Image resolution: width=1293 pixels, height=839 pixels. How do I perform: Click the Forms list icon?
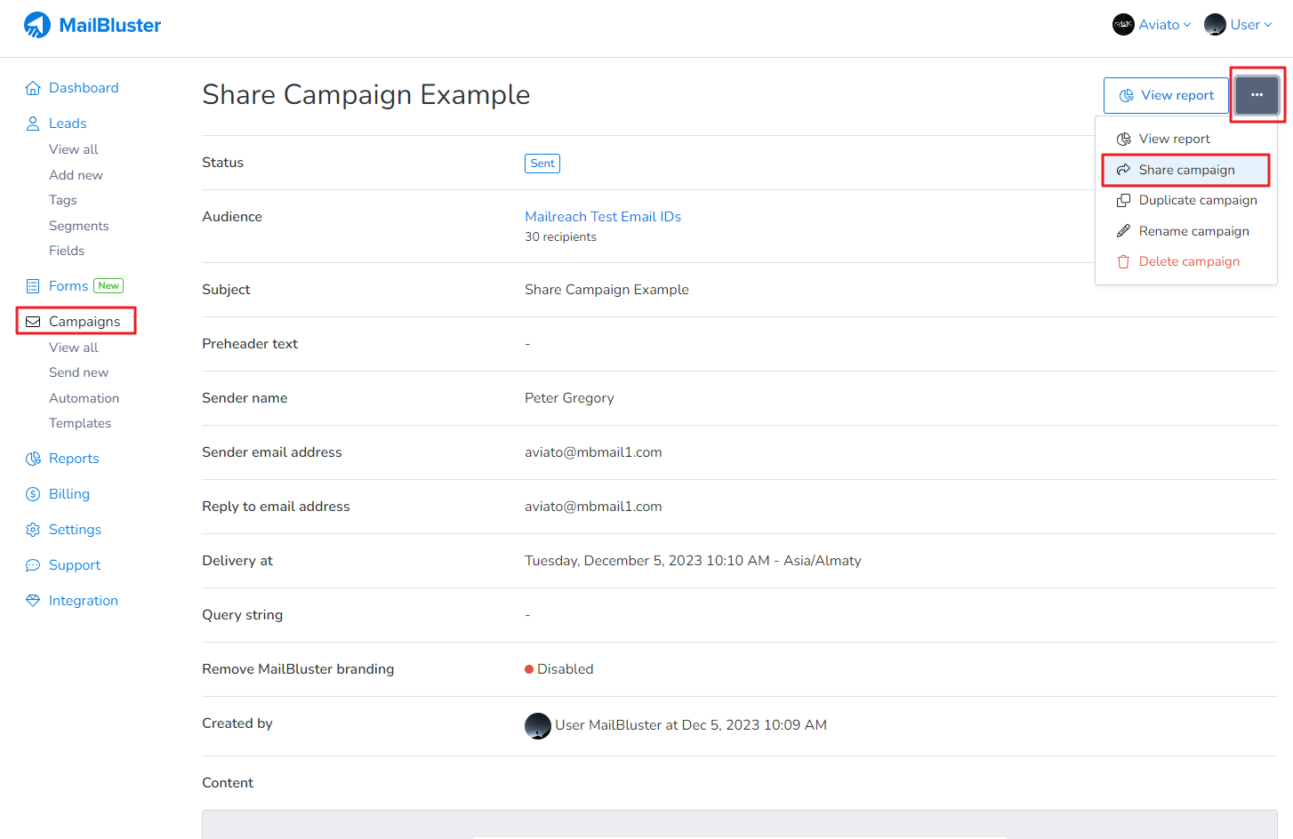(33, 286)
